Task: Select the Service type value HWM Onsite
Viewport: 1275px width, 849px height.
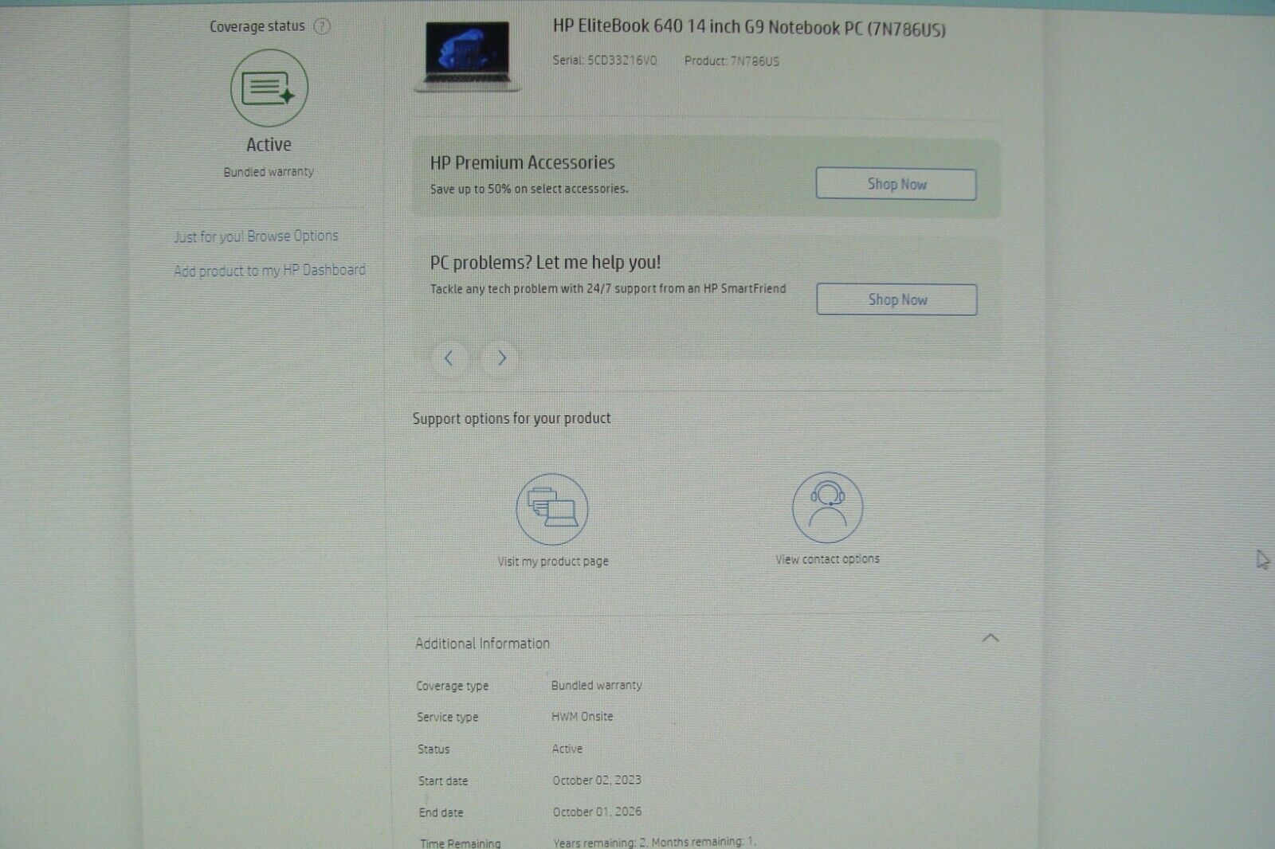Action: (x=583, y=717)
